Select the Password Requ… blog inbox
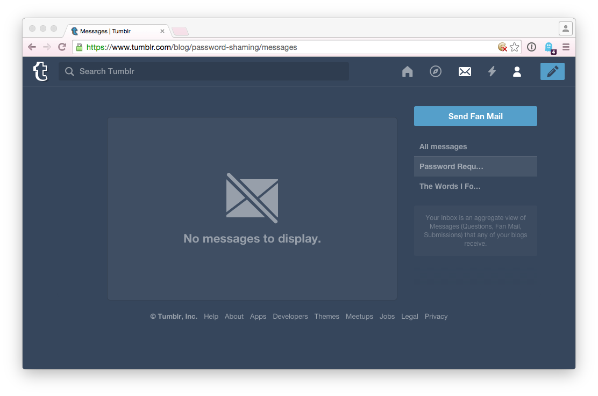598x396 pixels. [452, 166]
